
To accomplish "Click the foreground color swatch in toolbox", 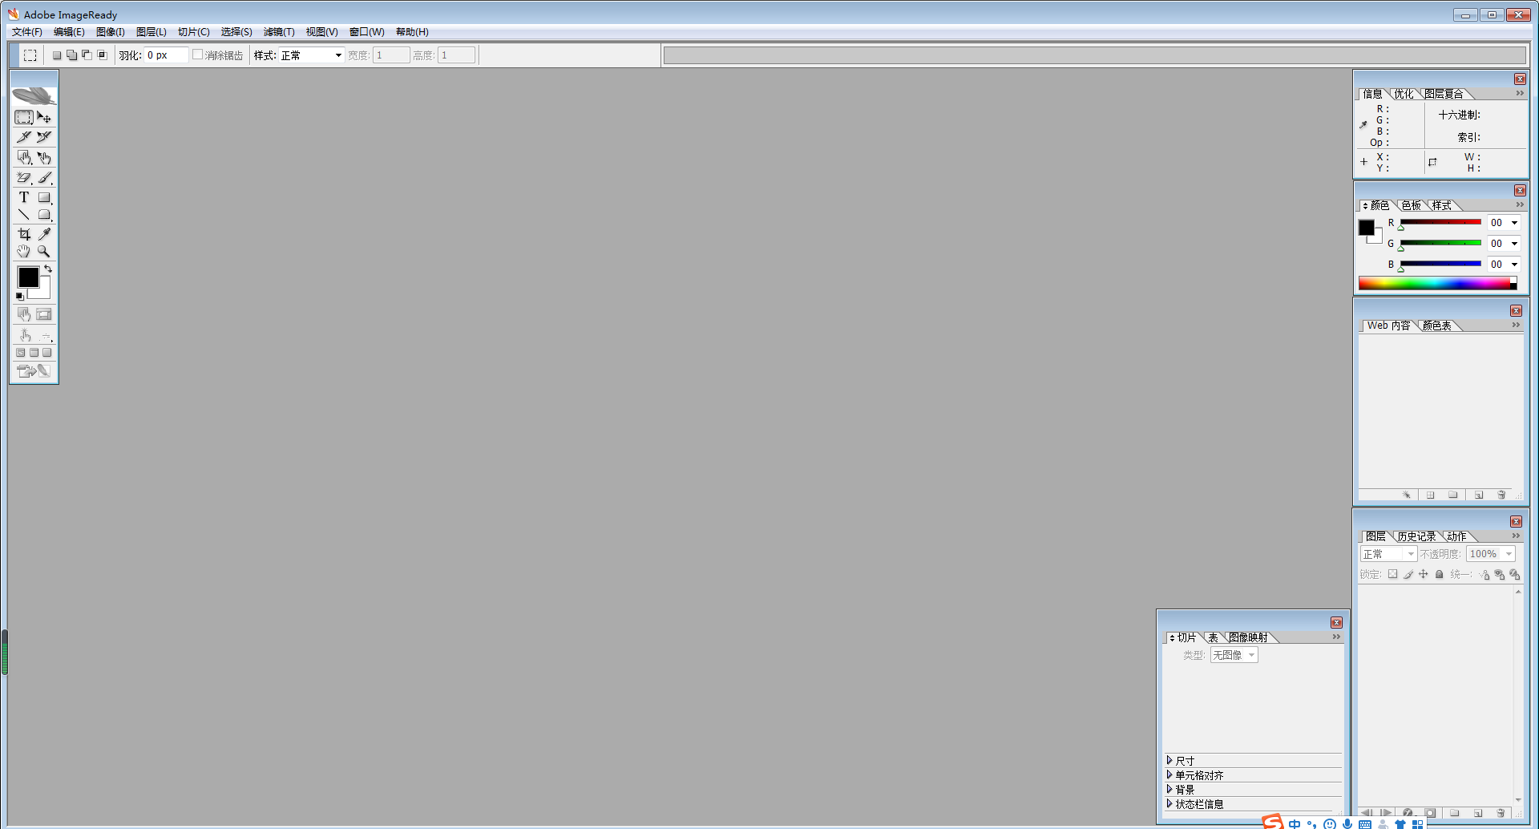I will [28, 277].
